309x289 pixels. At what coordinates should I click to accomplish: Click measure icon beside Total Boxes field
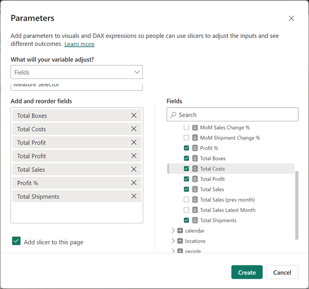[x=195, y=158]
